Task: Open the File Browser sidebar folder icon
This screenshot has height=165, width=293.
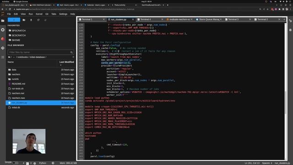Action: click(3, 21)
